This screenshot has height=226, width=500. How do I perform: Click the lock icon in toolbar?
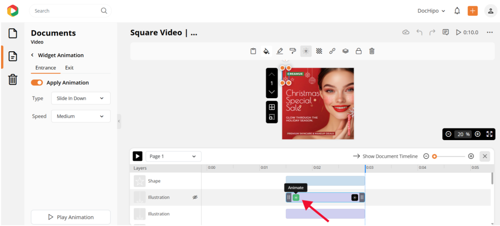tap(358, 51)
